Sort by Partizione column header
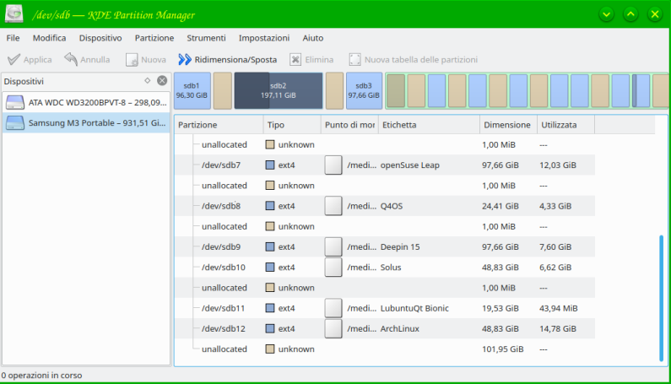 (219, 125)
